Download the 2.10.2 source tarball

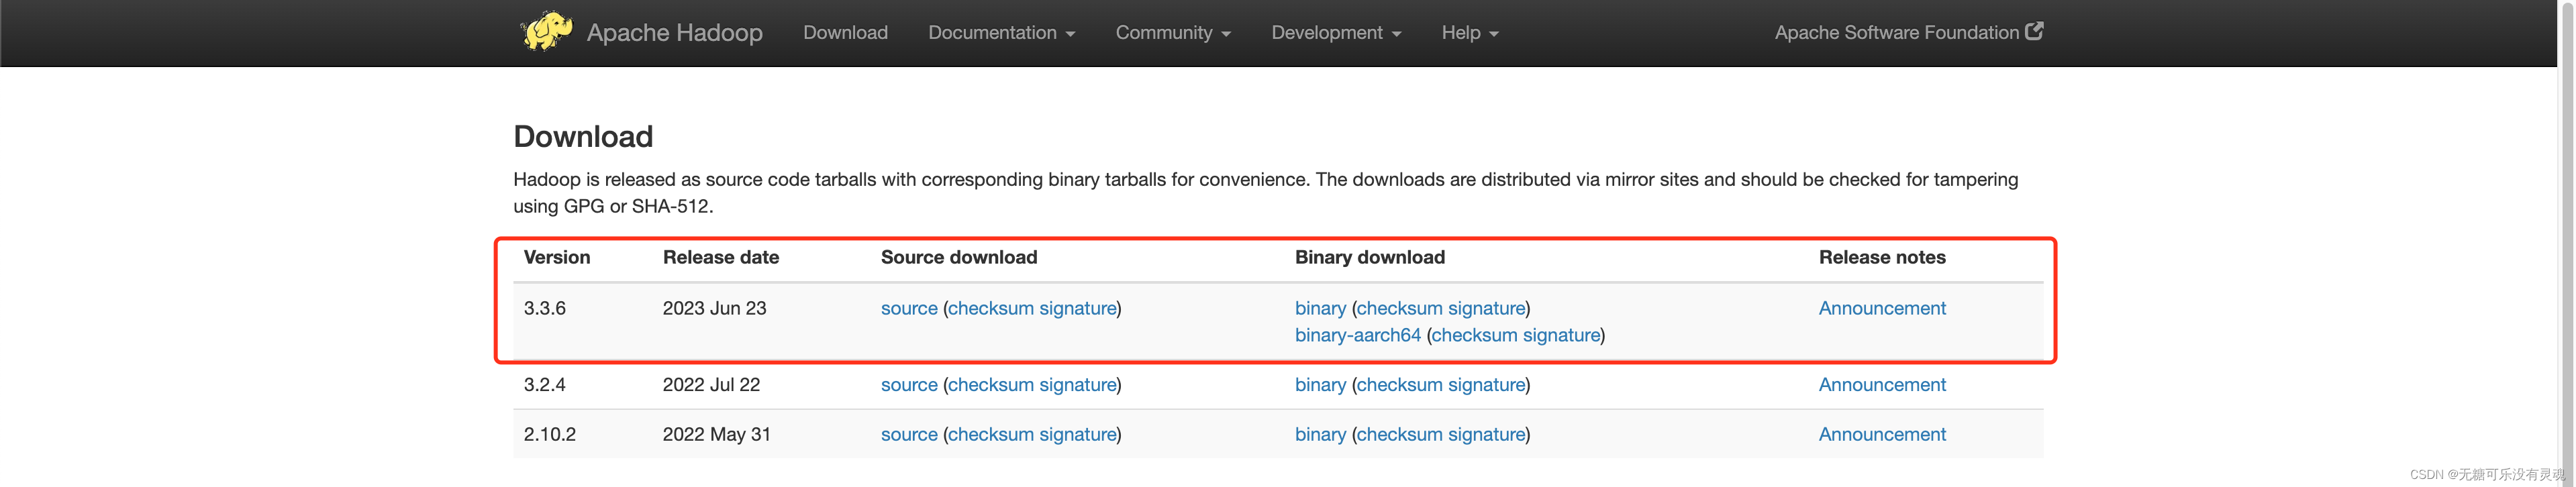coord(909,434)
